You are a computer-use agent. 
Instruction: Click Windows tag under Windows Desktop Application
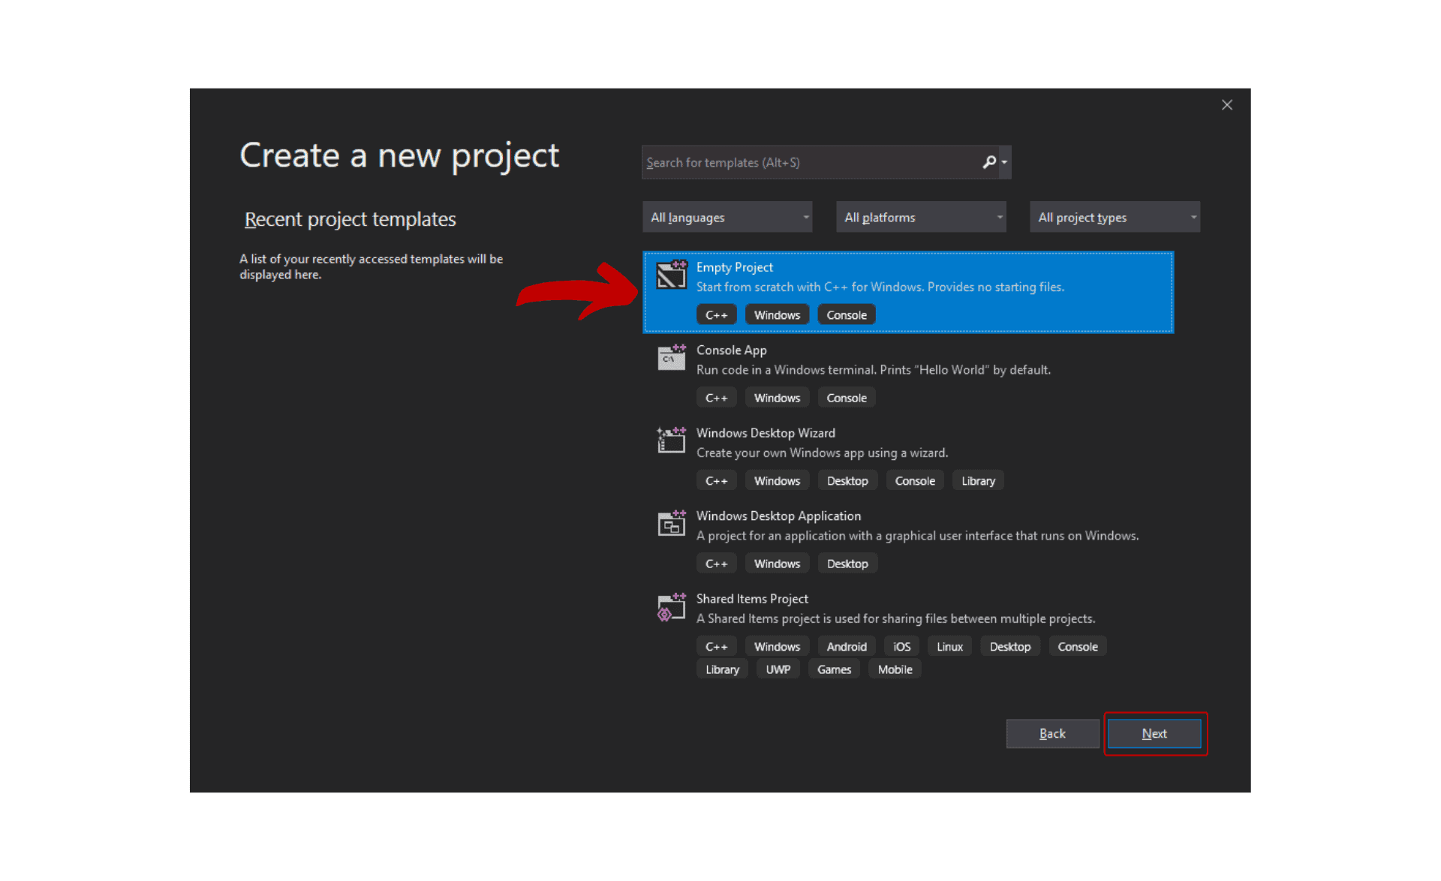[777, 564]
